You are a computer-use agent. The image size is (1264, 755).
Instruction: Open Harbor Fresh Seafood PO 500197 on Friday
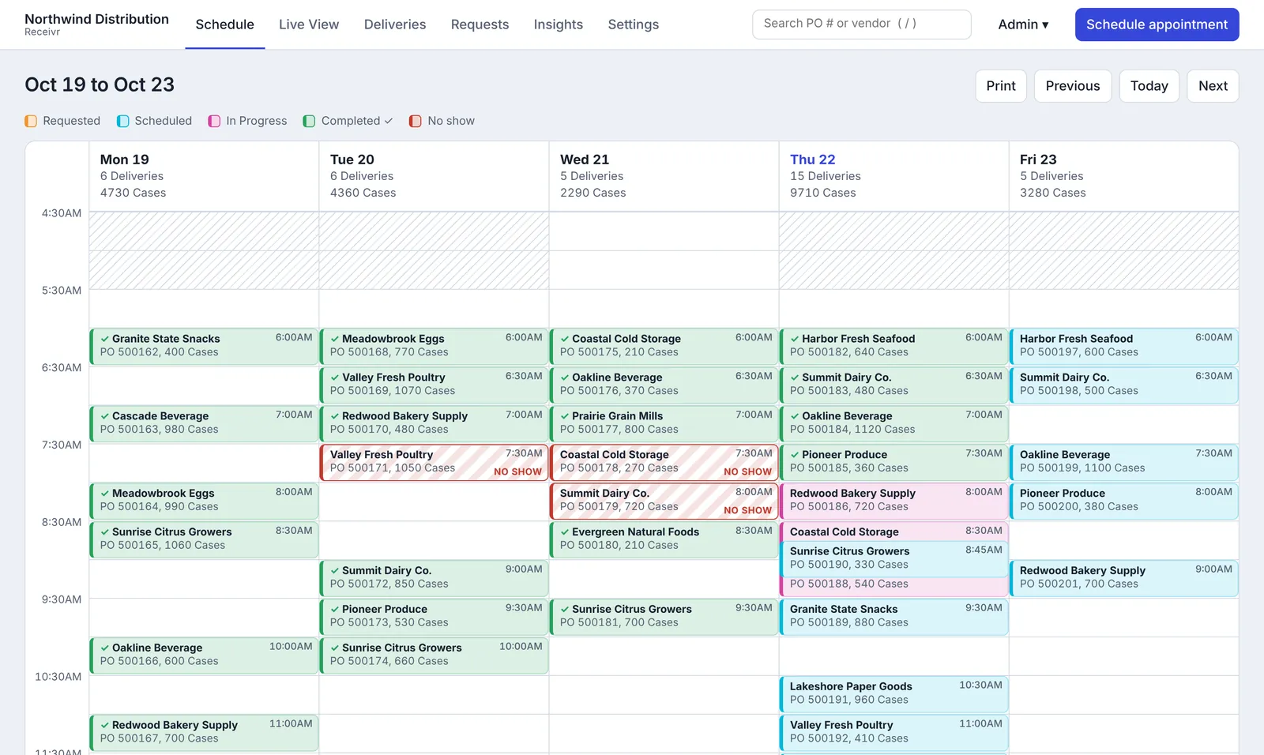pyautogui.click(x=1124, y=347)
